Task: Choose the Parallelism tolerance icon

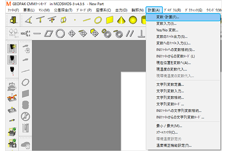Action: pos(130,34)
